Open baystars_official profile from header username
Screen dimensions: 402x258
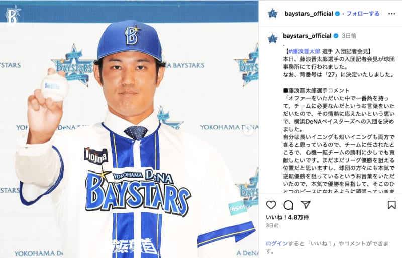click(309, 14)
